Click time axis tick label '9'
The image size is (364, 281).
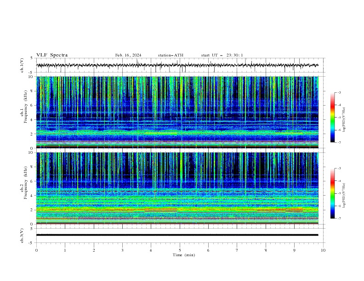(294, 250)
